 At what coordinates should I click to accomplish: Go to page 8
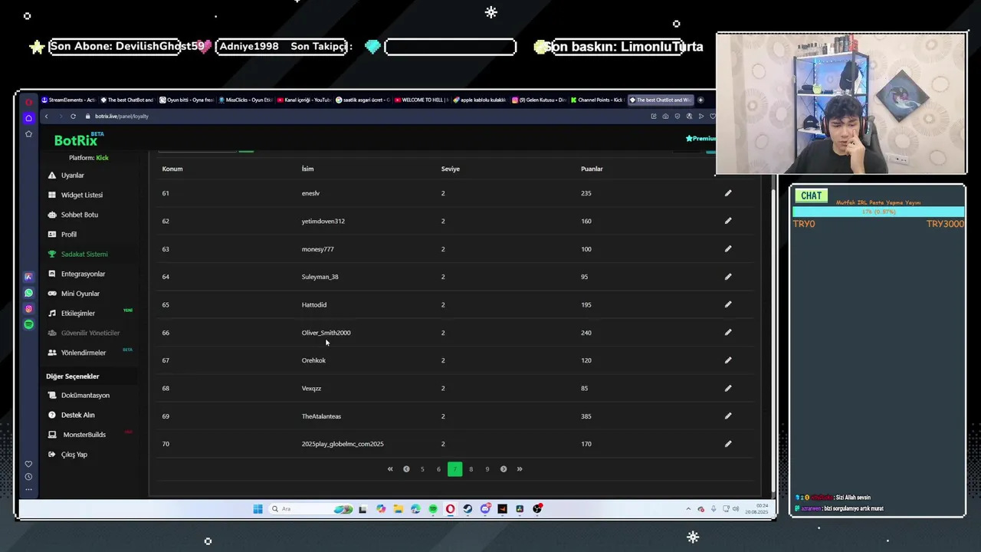[x=471, y=469]
